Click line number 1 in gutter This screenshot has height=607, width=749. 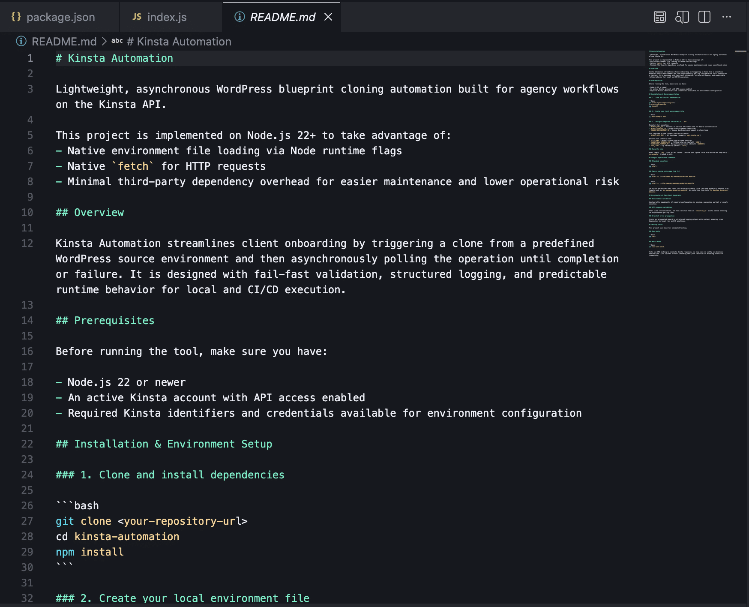[x=30, y=58]
